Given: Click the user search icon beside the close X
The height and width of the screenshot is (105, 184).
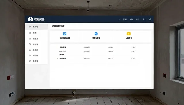Looking at the screenshot, I should (x=144, y=19).
